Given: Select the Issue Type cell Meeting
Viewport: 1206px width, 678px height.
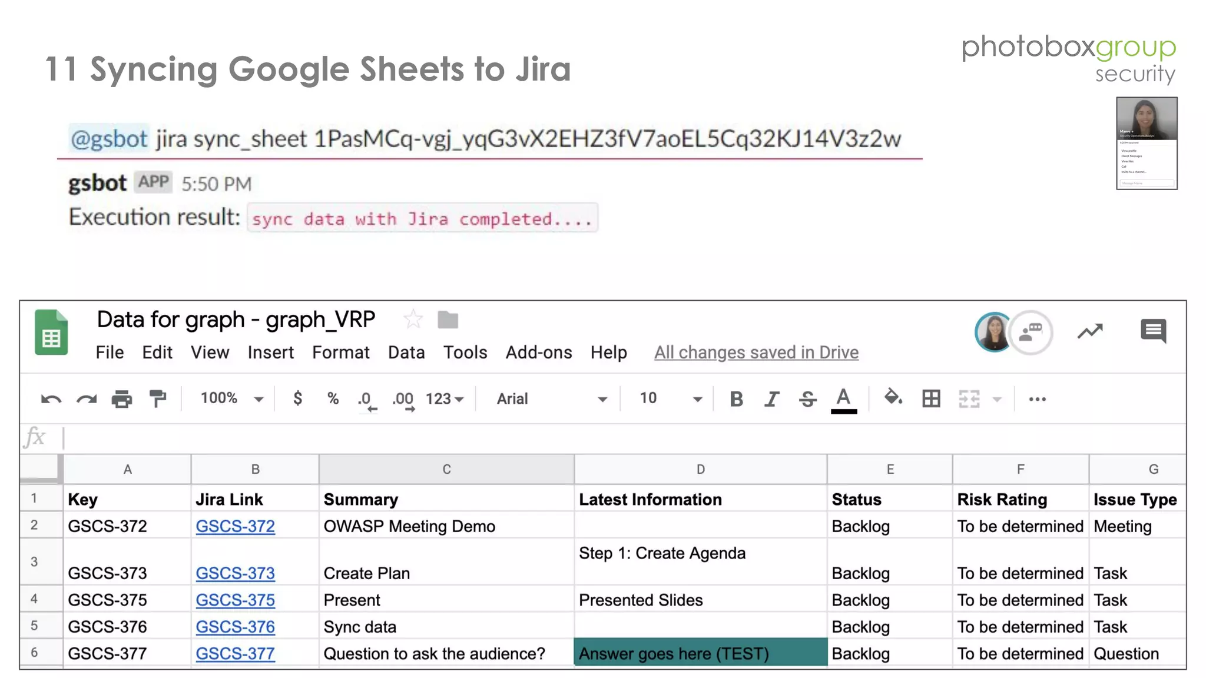Looking at the screenshot, I should [x=1137, y=526].
